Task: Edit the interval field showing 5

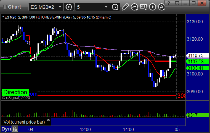Action: tap(92, 7)
